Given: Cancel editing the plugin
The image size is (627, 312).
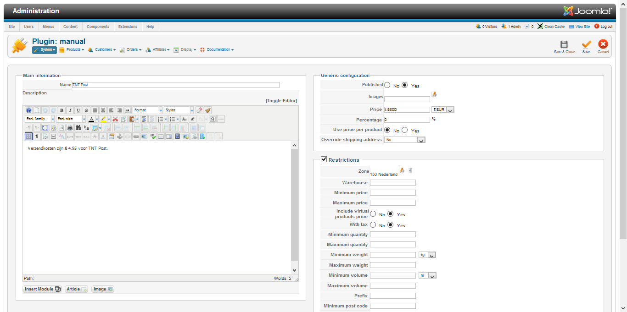Looking at the screenshot, I should (x=603, y=47).
